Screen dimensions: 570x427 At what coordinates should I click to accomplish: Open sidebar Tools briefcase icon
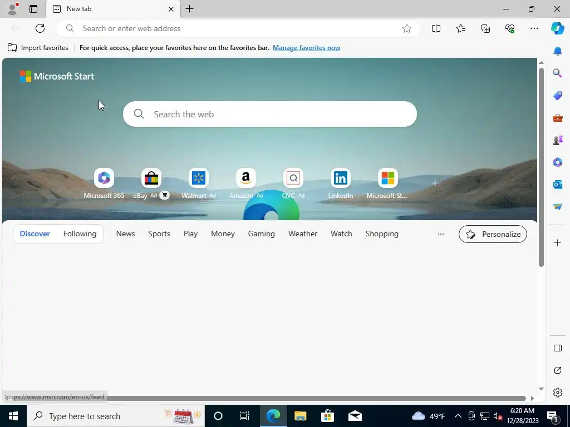point(557,118)
